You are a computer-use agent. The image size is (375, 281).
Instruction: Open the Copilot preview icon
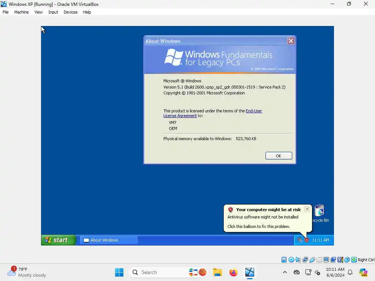[x=363, y=272]
